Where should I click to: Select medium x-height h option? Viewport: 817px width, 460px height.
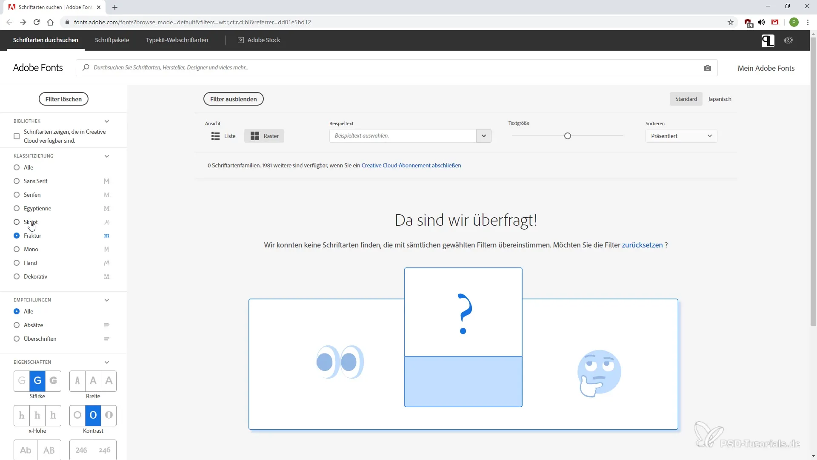point(37,415)
